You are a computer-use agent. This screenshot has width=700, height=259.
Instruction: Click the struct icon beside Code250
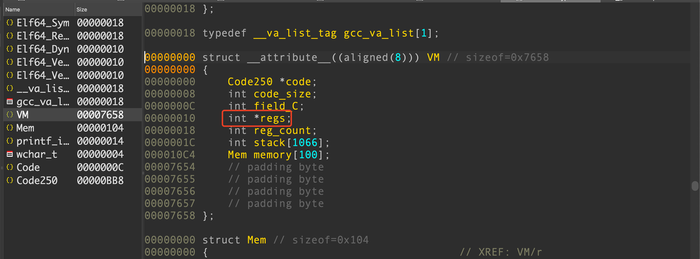click(x=9, y=180)
